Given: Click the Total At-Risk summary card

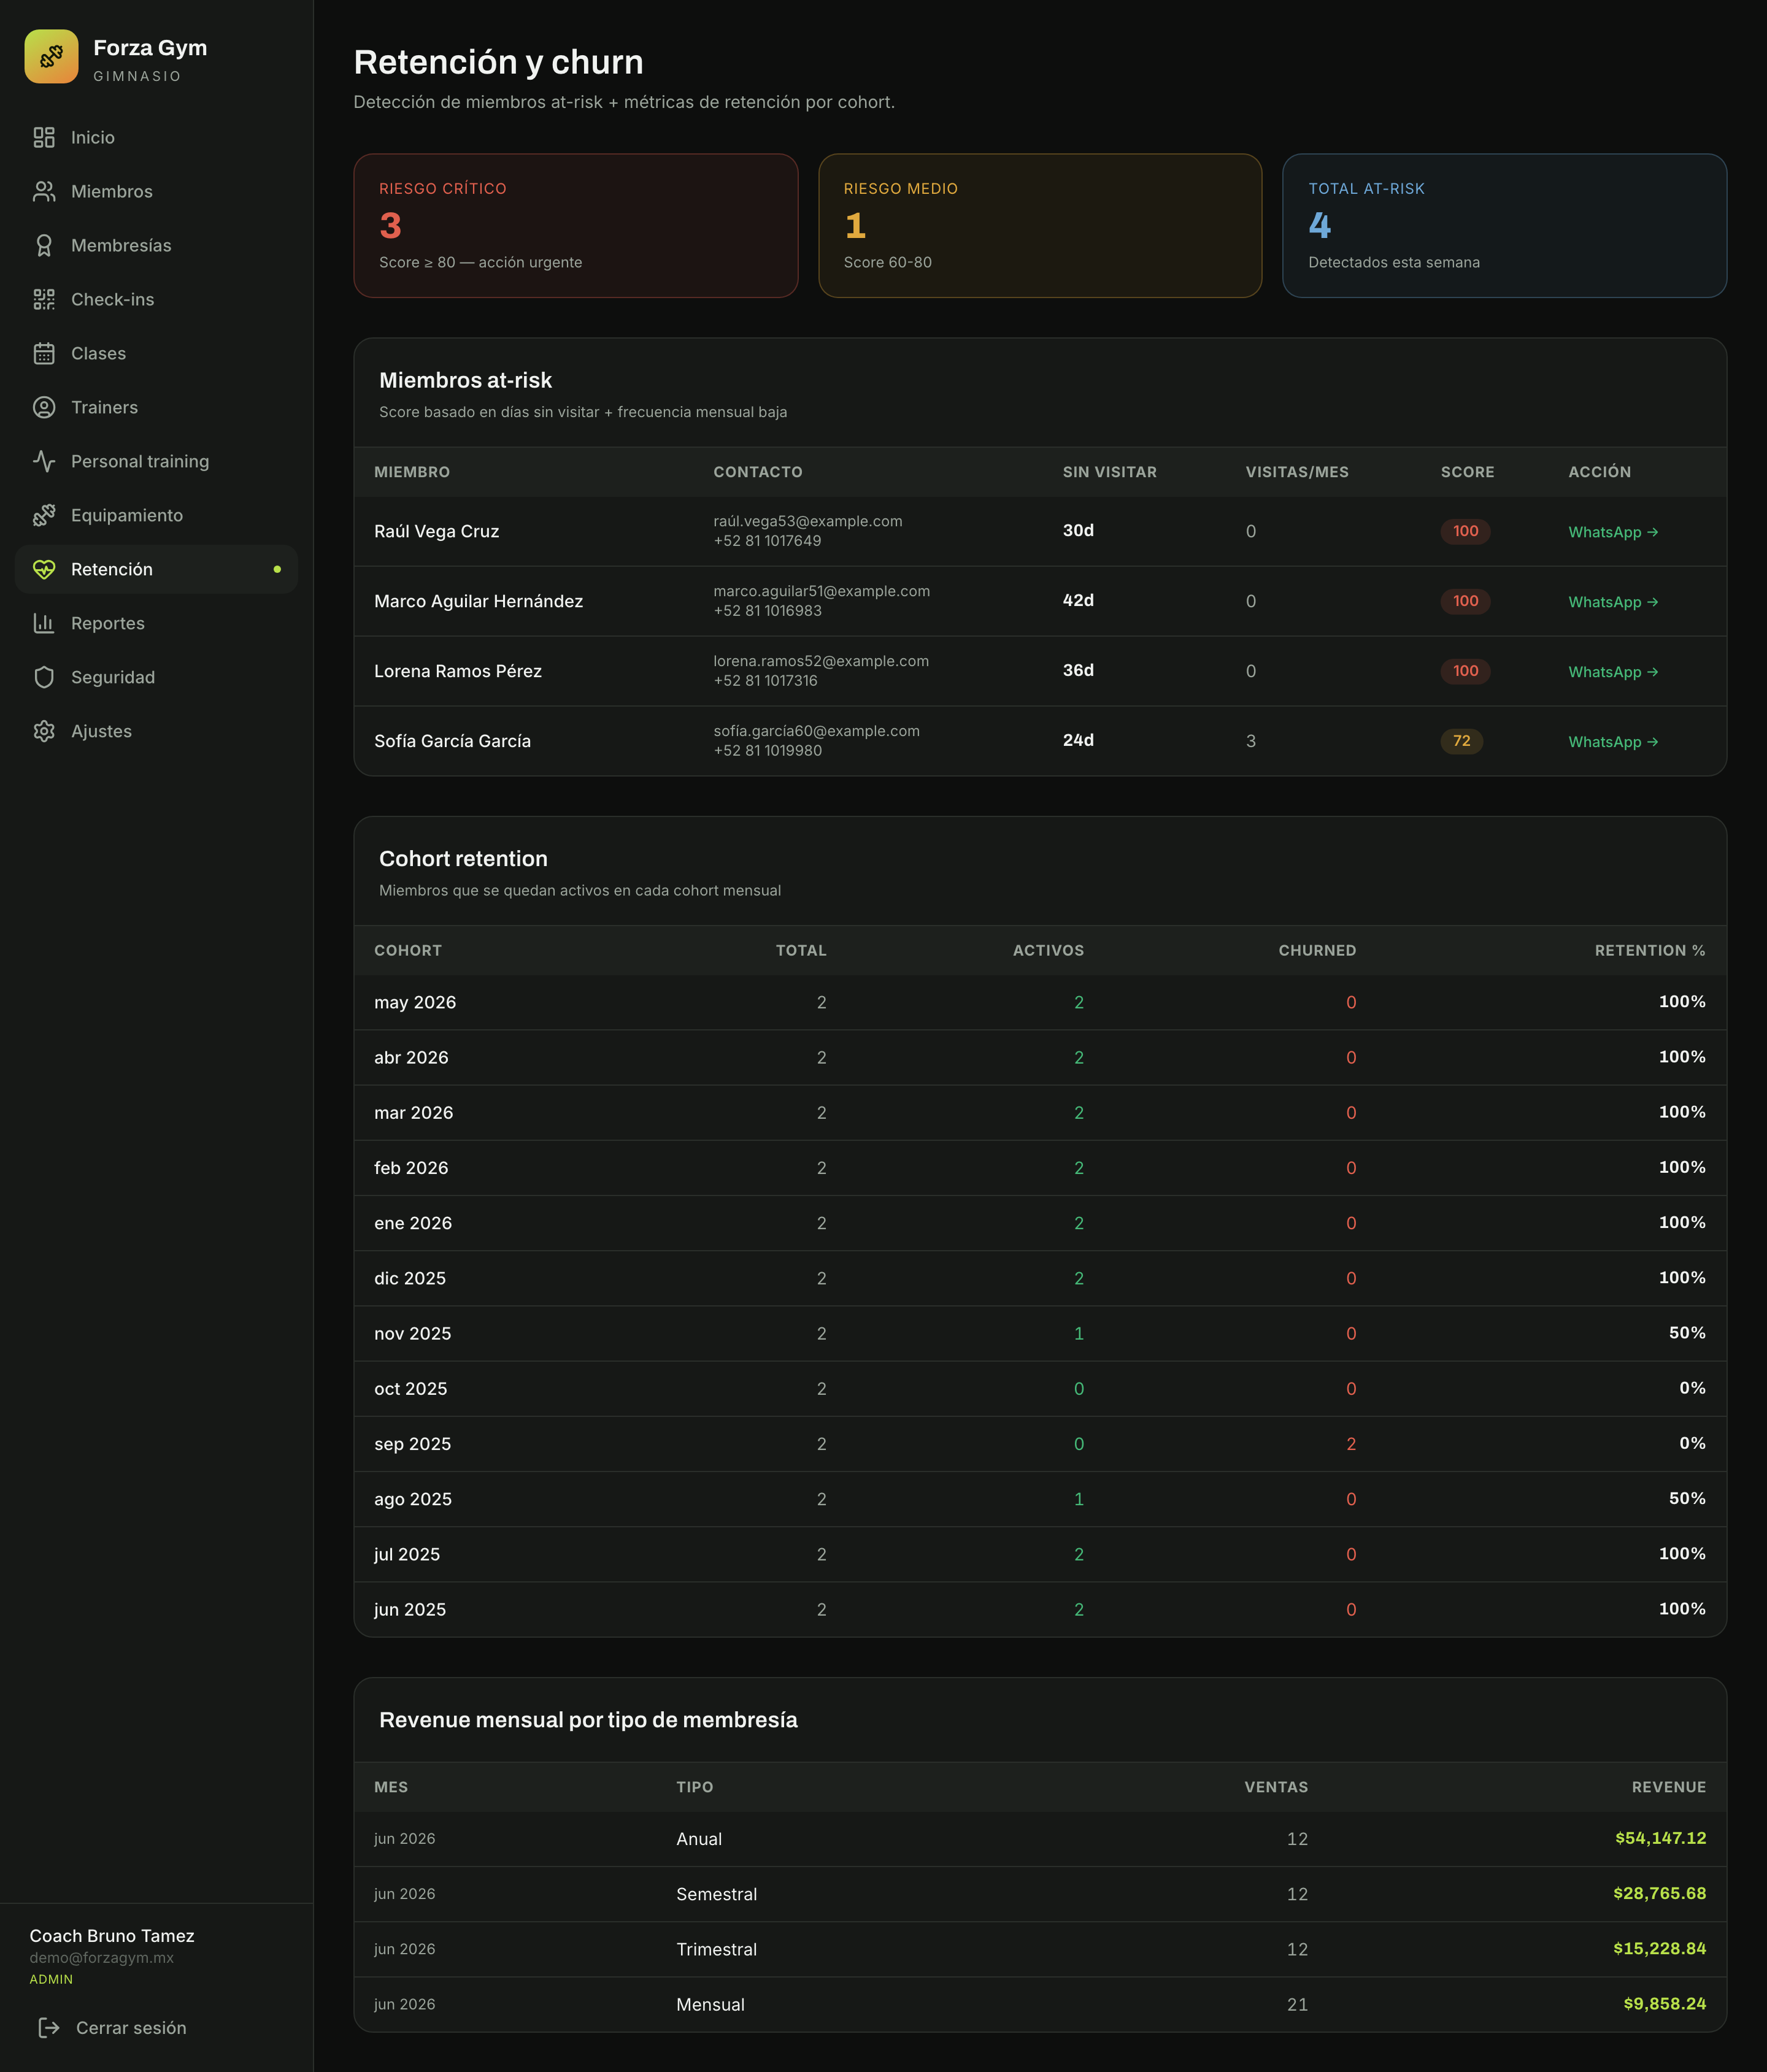Looking at the screenshot, I should [1504, 225].
